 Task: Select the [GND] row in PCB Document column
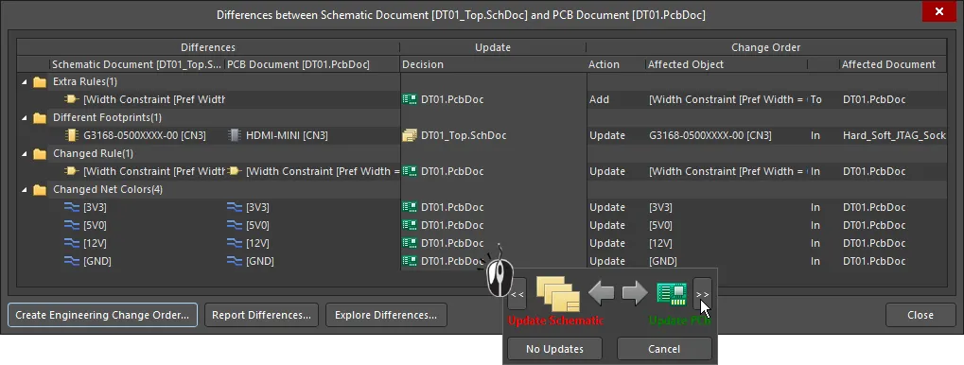(x=312, y=261)
